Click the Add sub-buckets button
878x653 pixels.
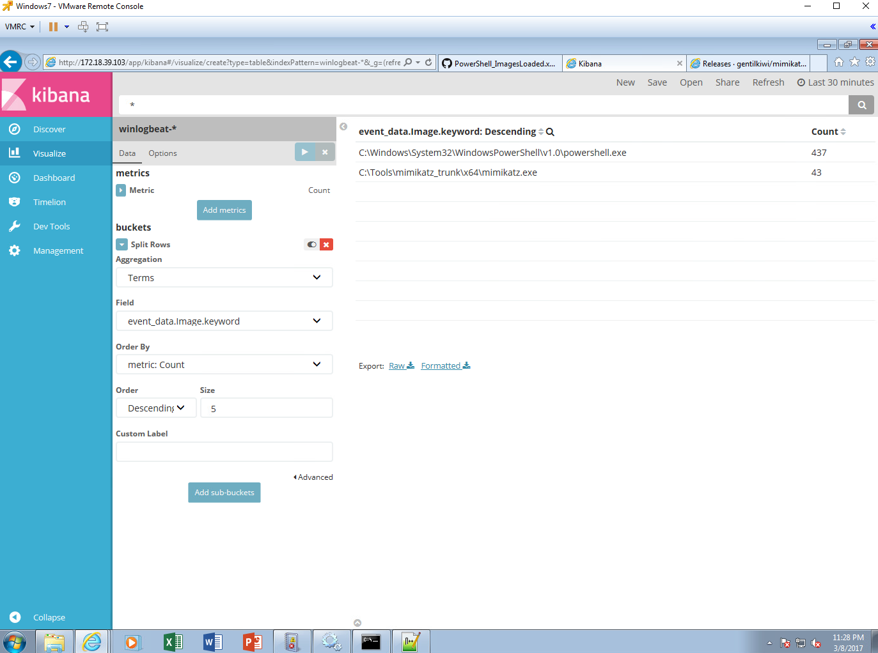pos(224,493)
